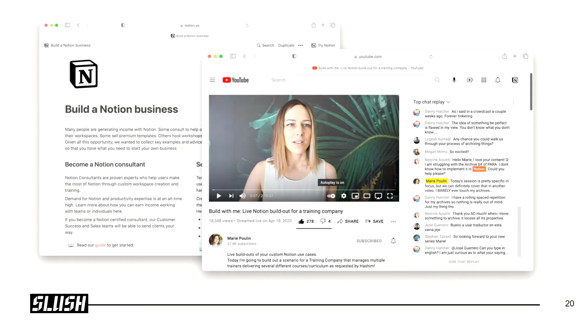Click the YouTube search field
Screen dimensions: 584x320
coord(350,80)
